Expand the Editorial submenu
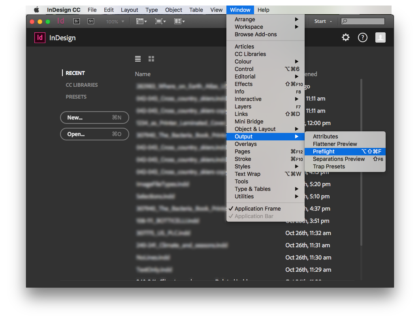The height and width of the screenshot is (323, 420). coord(266,77)
